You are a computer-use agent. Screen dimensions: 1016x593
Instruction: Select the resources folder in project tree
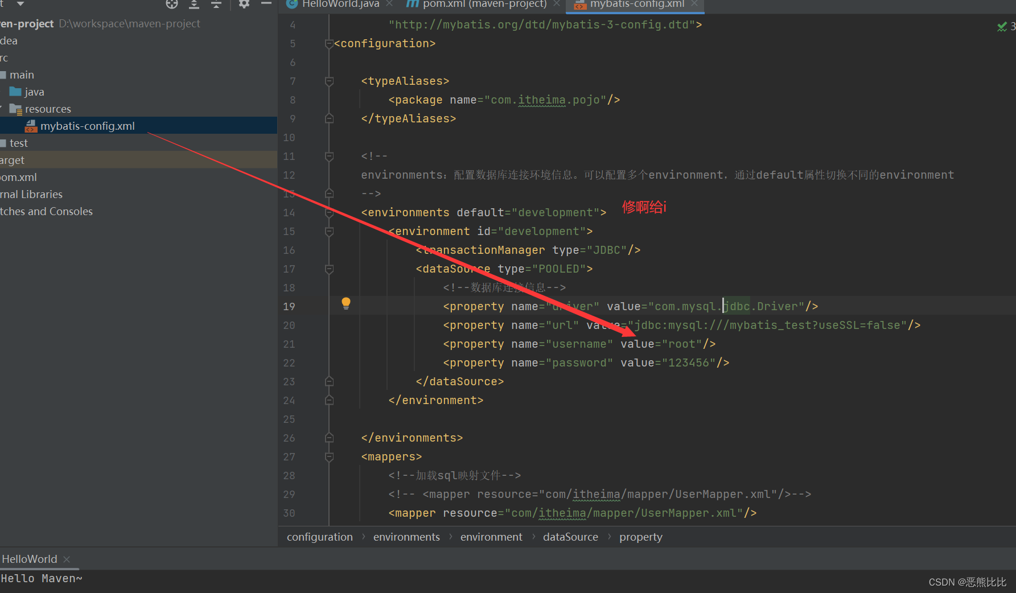pos(48,109)
